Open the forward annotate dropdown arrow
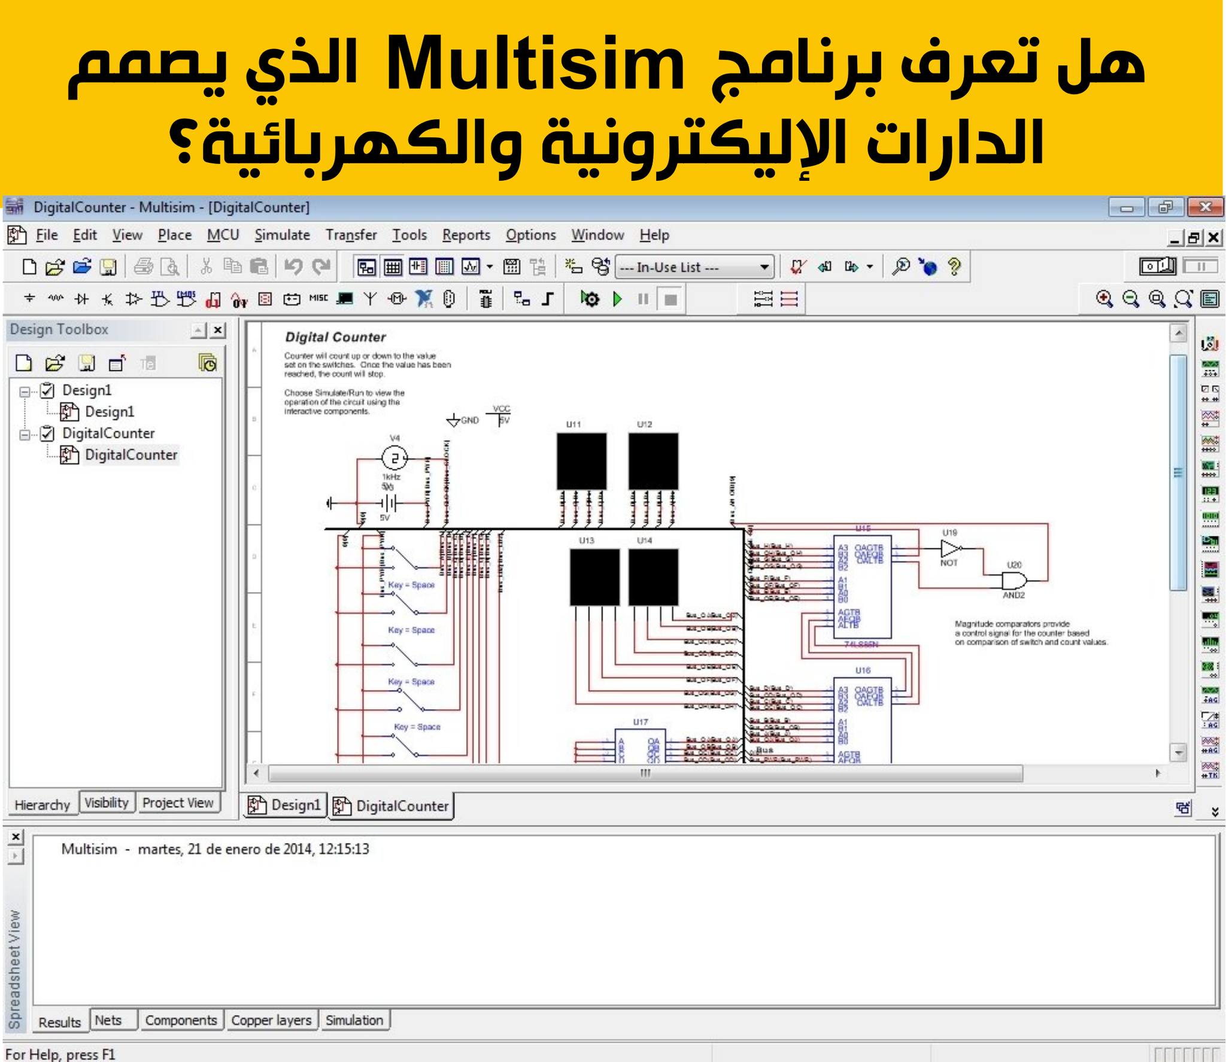The width and height of the screenshot is (1226, 1062). (x=870, y=267)
